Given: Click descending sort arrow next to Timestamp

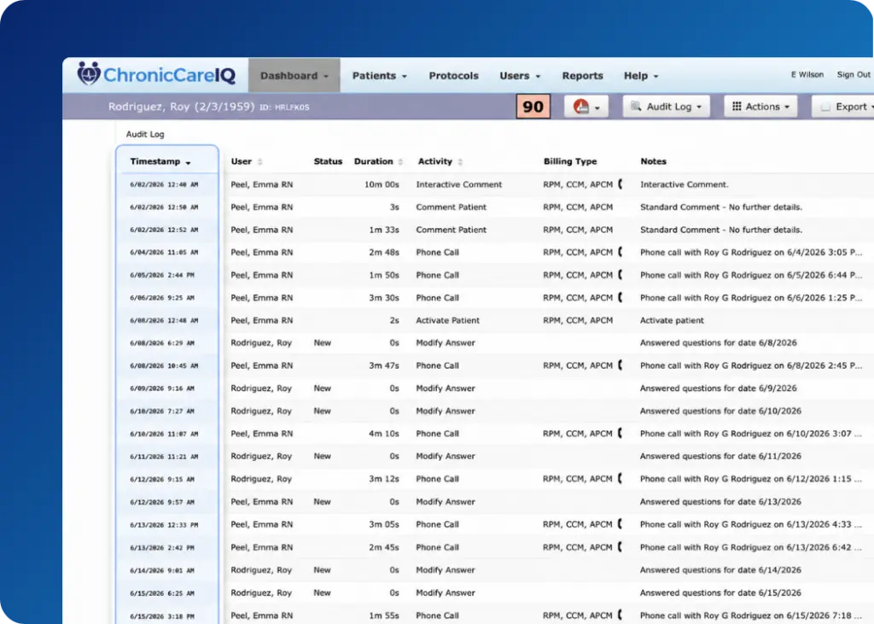Looking at the screenshot, I should [189, 163].
